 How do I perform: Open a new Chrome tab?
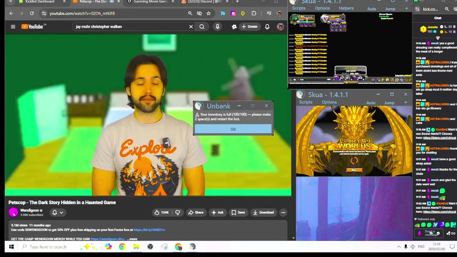tap(237, 2)
